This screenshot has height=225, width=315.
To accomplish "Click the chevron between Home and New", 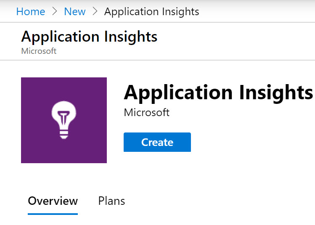I will click(55, 12).
